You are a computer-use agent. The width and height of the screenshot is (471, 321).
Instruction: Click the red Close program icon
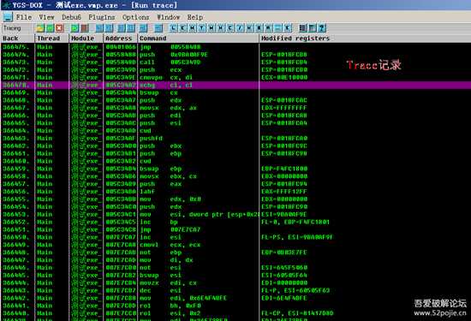tap(59, 28)
